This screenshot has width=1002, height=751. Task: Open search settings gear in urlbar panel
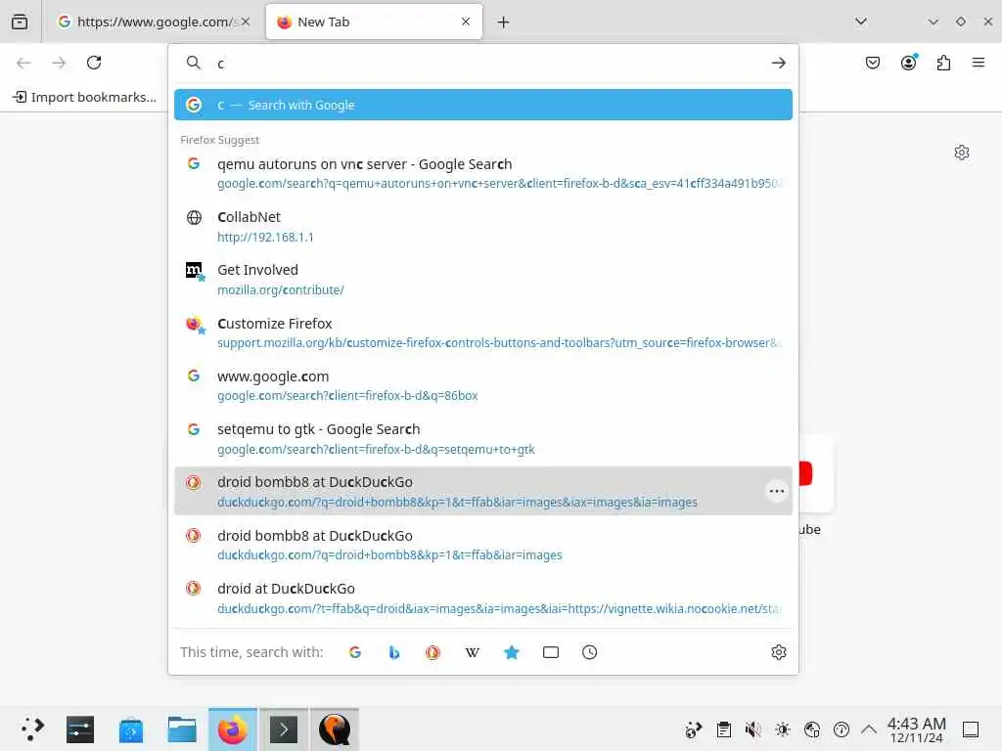tap(778, 652)
